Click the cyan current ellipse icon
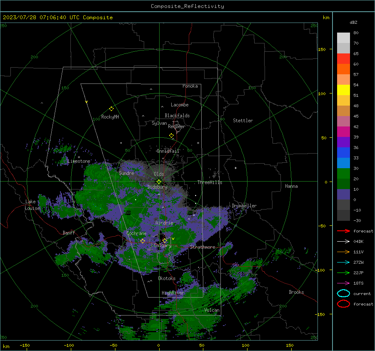Viewport: 375px width, 351px height. [x=343, y=293]
